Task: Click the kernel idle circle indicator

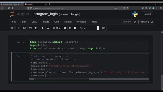Action: [152, 22]
